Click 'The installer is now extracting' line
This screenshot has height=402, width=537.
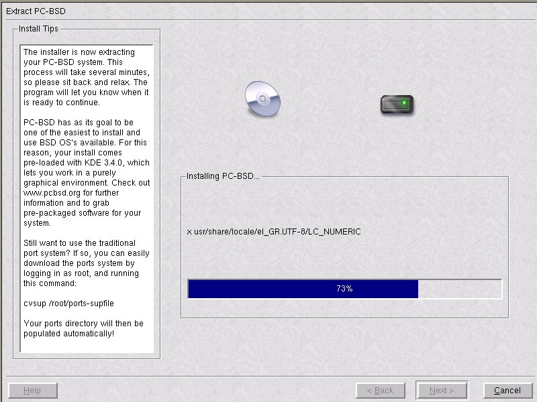click(x=79, y=52)
